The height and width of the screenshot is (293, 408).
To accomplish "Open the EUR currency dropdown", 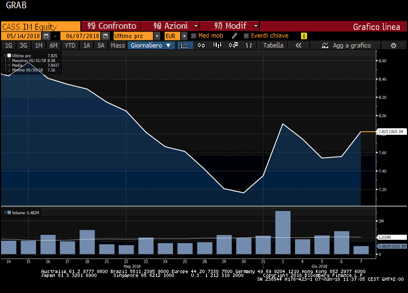I will point(184,36).
